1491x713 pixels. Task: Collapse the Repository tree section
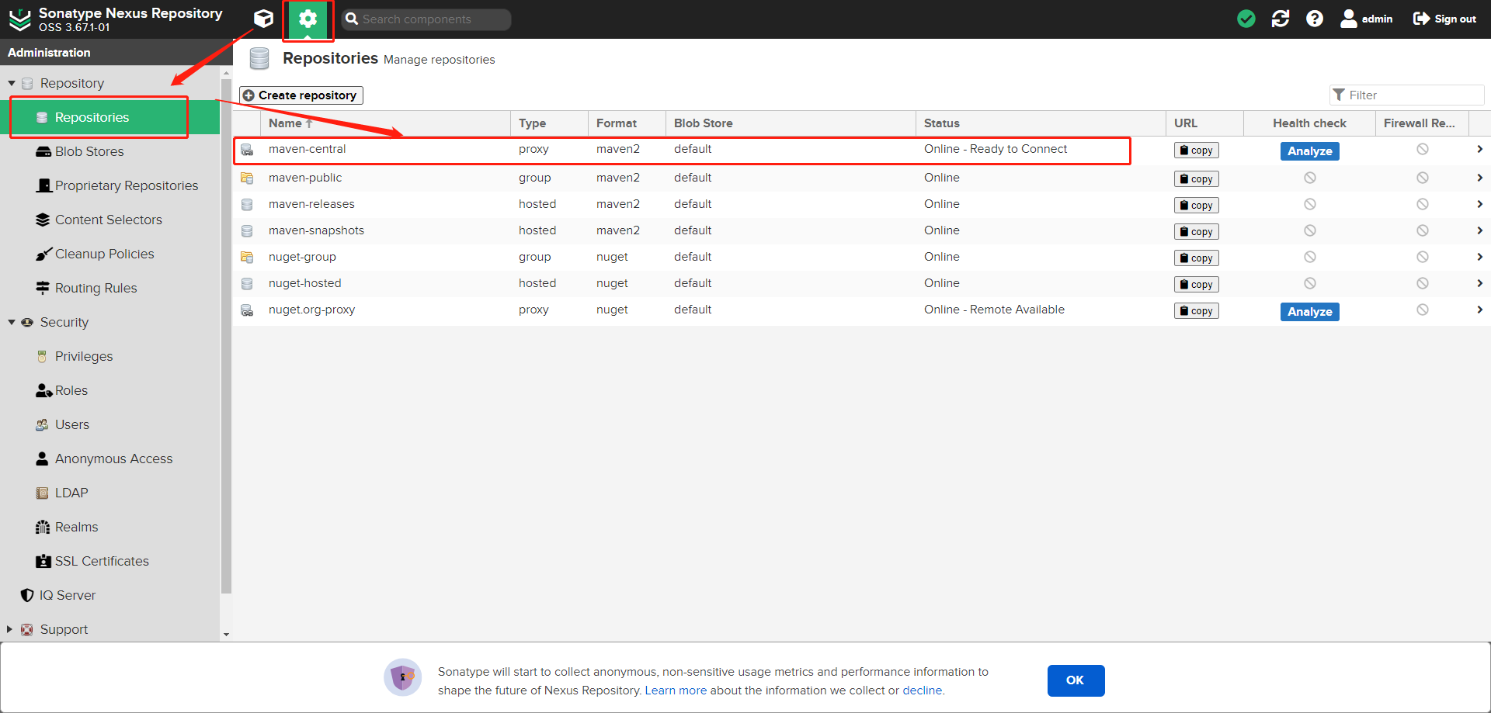click(x=12, y=83)
